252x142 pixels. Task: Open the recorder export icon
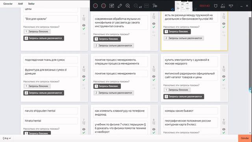[x=223, y=6]
